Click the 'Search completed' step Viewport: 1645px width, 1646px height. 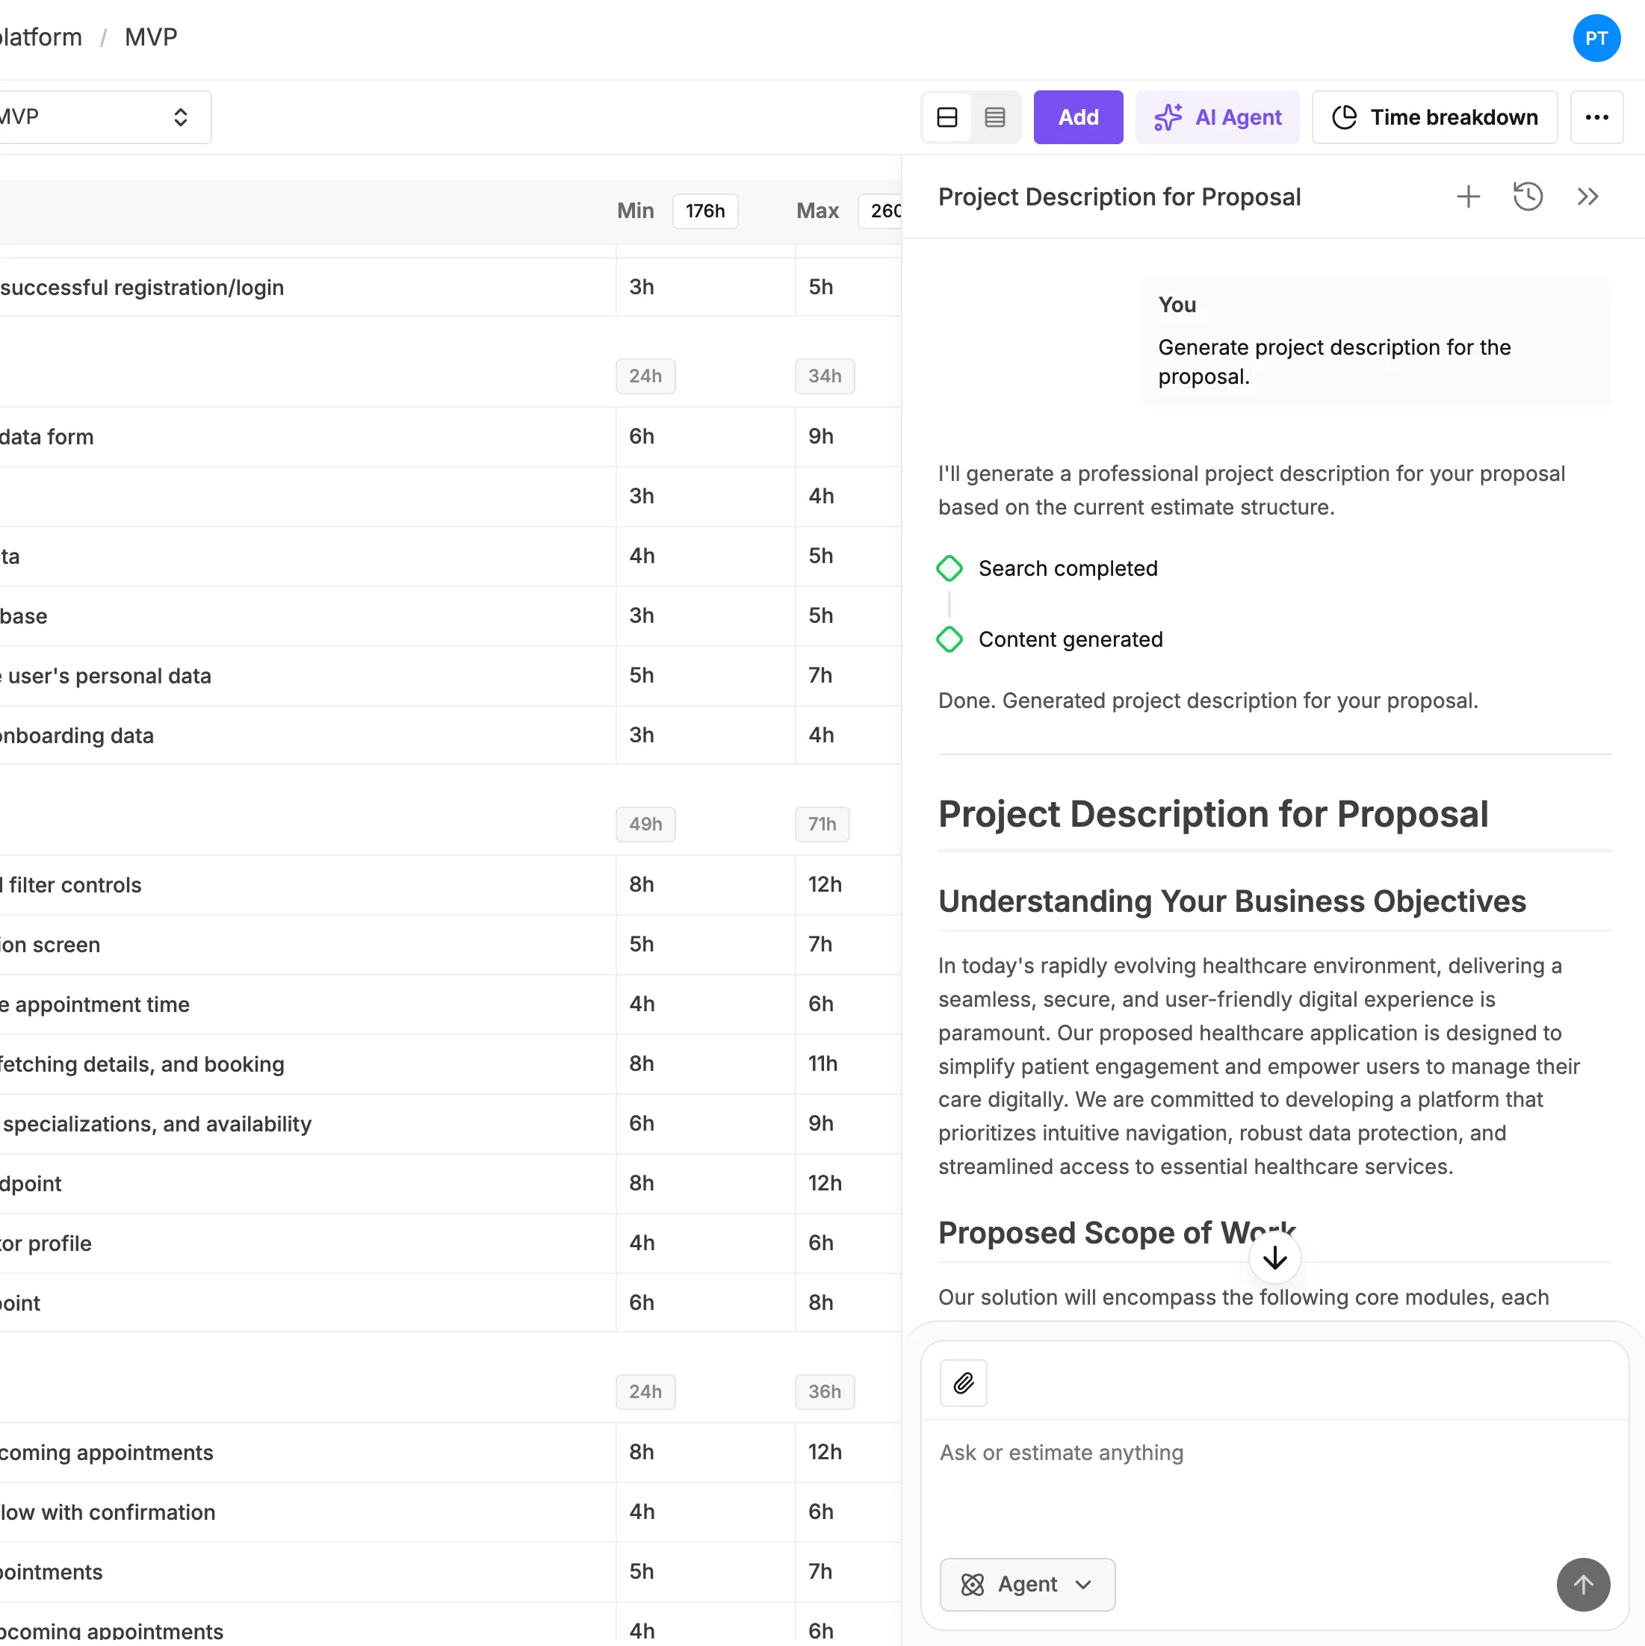click(x=1067, y=568)
